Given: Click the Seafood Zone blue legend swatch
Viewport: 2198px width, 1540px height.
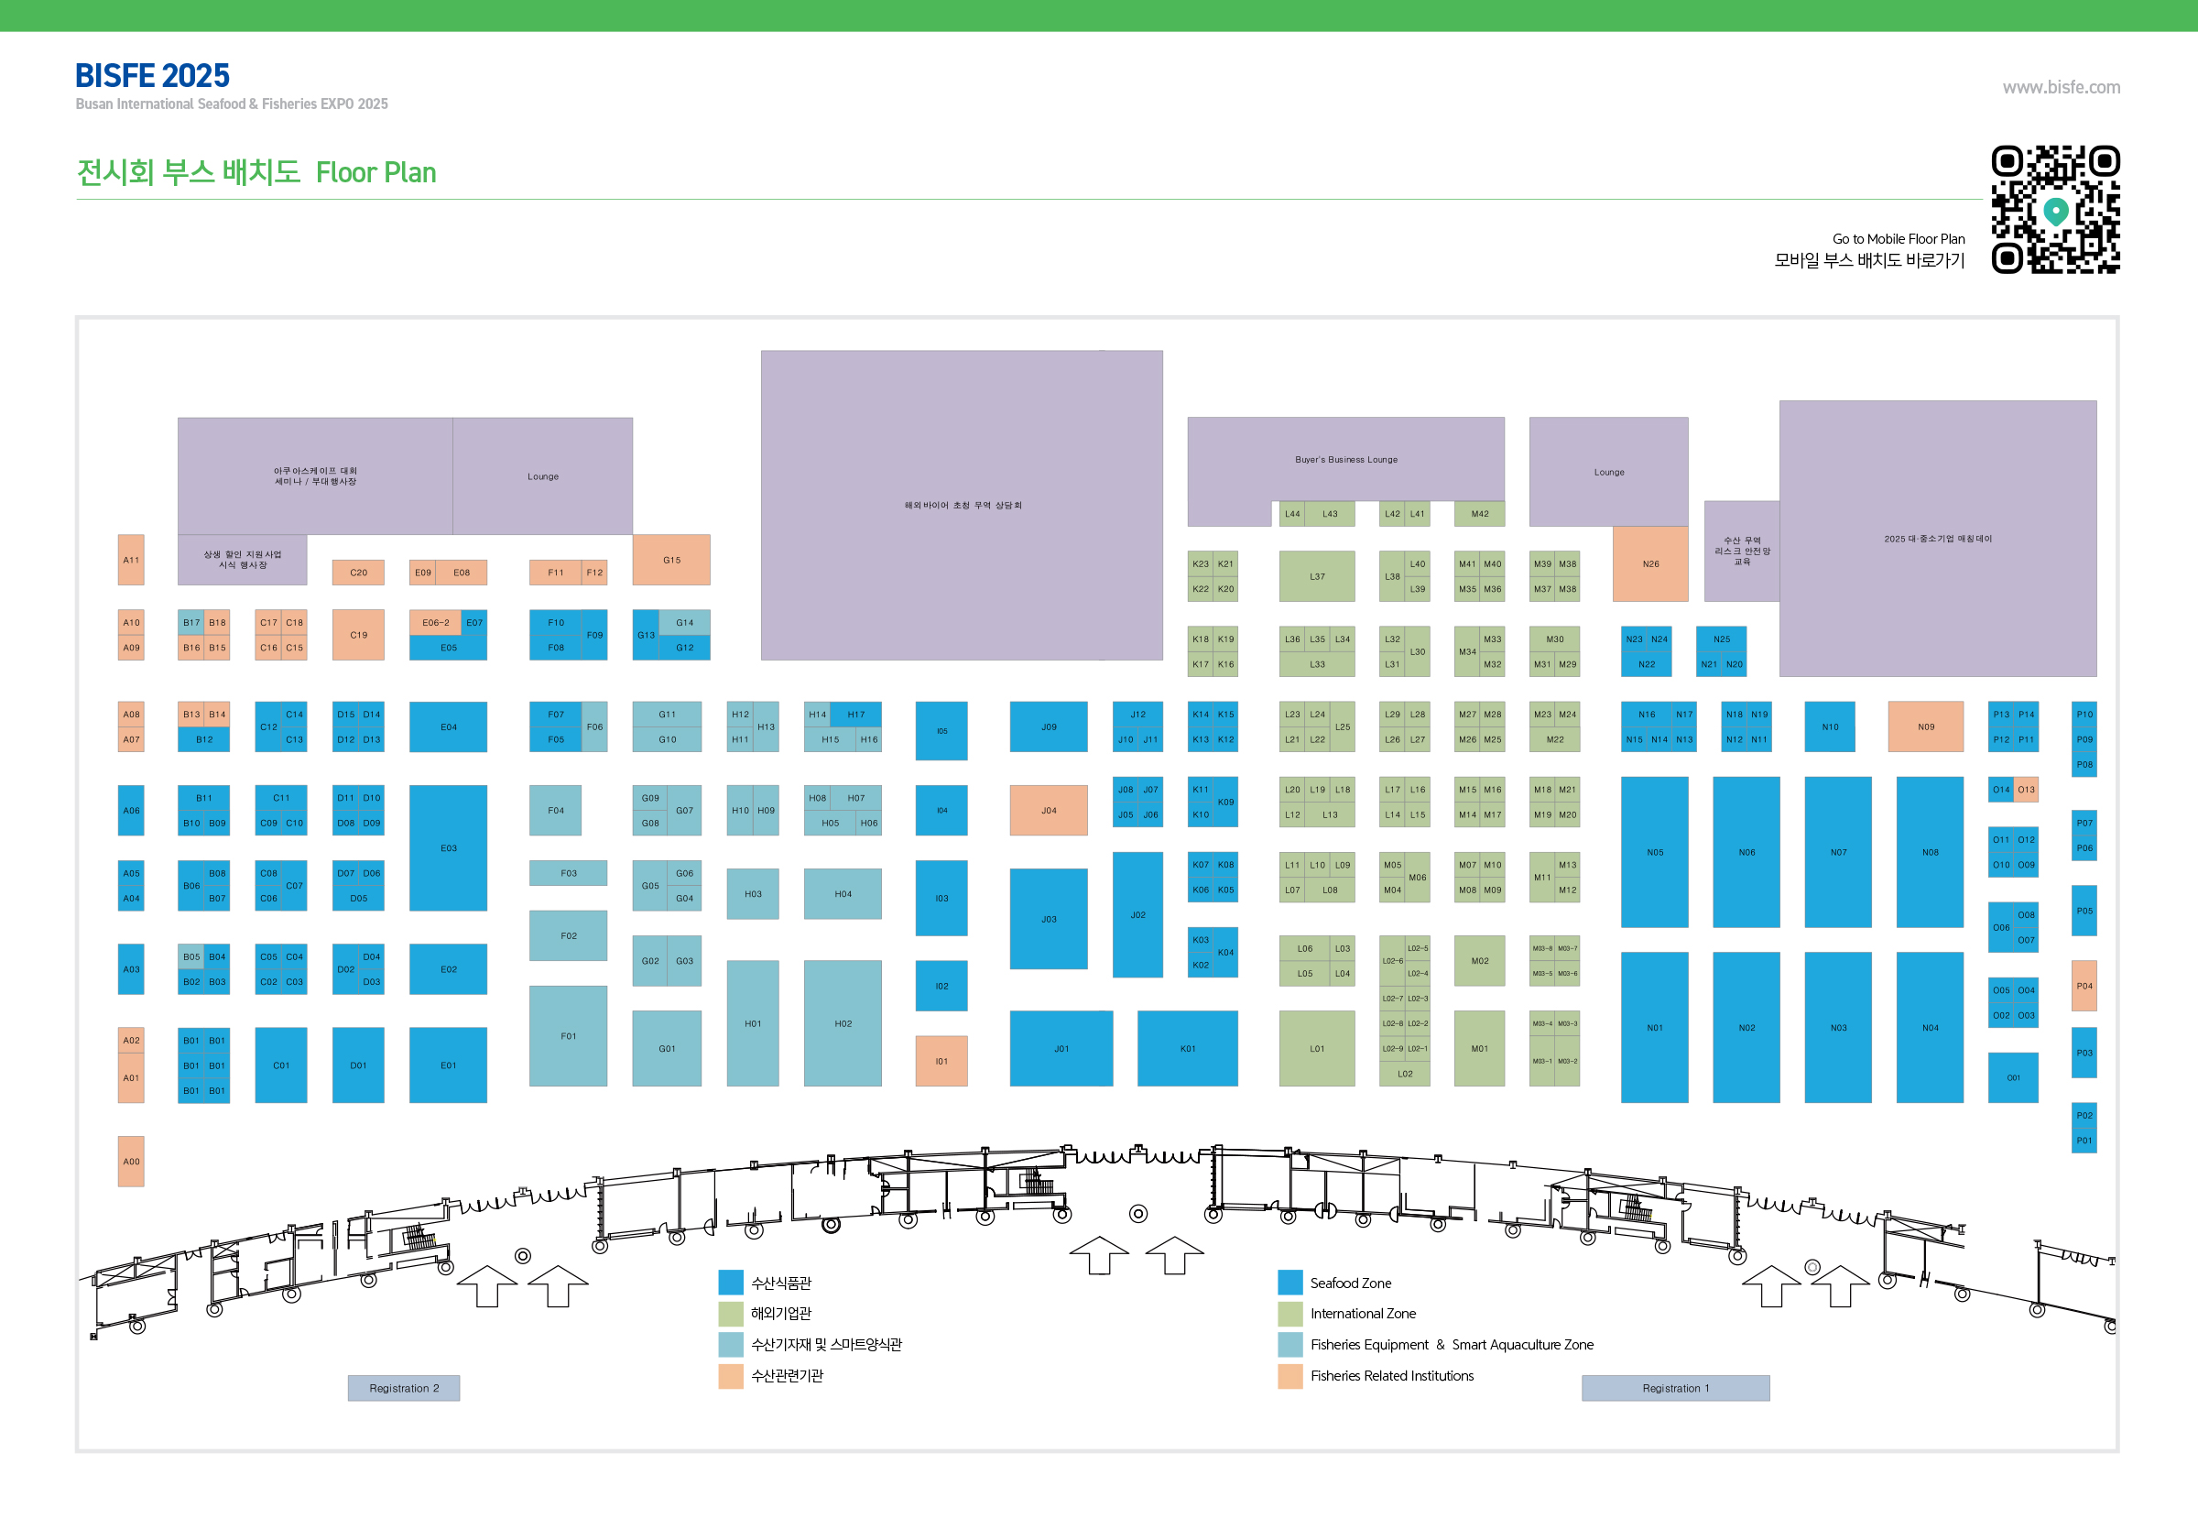Looking at the screenshot, I should [x=1289, y=1283].
